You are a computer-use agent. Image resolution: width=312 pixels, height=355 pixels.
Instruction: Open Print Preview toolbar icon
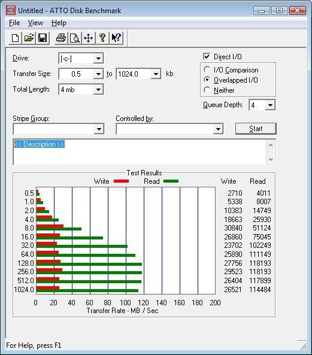(x=75, y=38)
